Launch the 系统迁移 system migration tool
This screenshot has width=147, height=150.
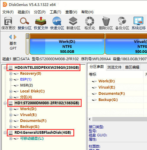(138, 23)
